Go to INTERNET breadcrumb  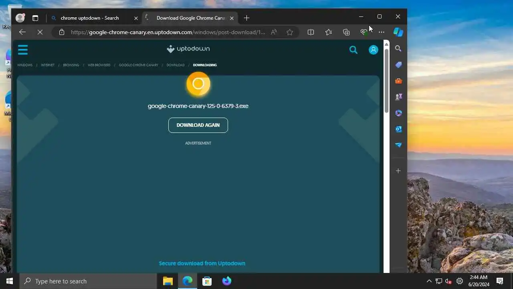(x=48, y=65)
